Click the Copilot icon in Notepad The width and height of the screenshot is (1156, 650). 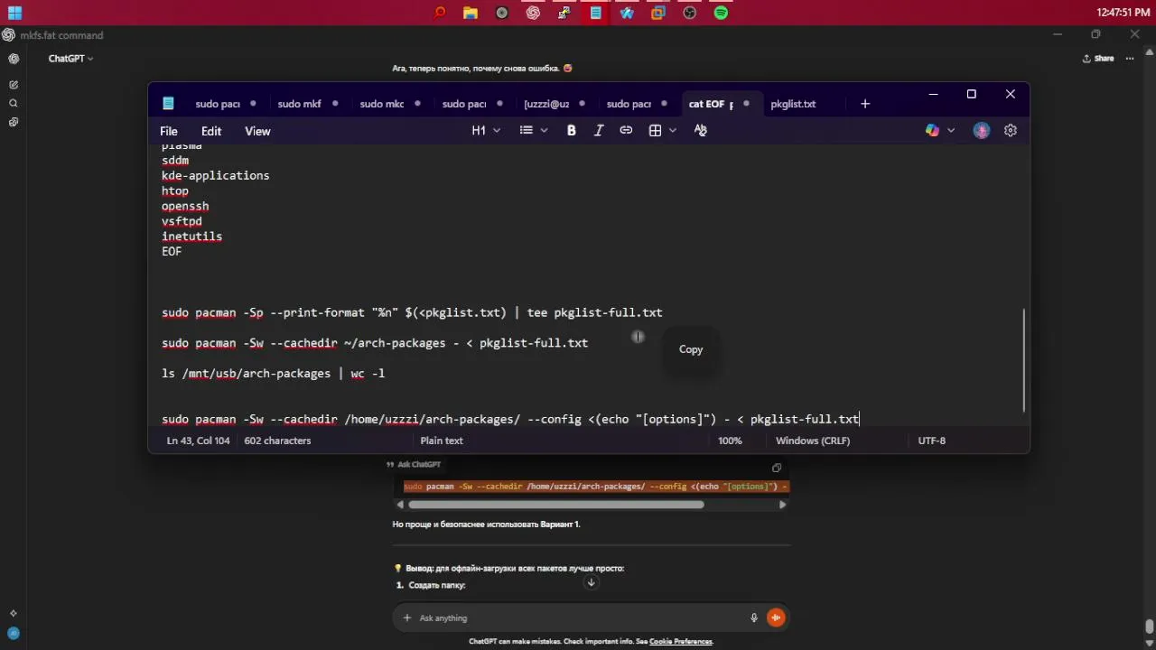(932, 131)
